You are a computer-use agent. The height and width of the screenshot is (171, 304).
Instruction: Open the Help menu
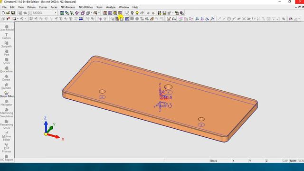pyautogui.click(x=135, y=7)
